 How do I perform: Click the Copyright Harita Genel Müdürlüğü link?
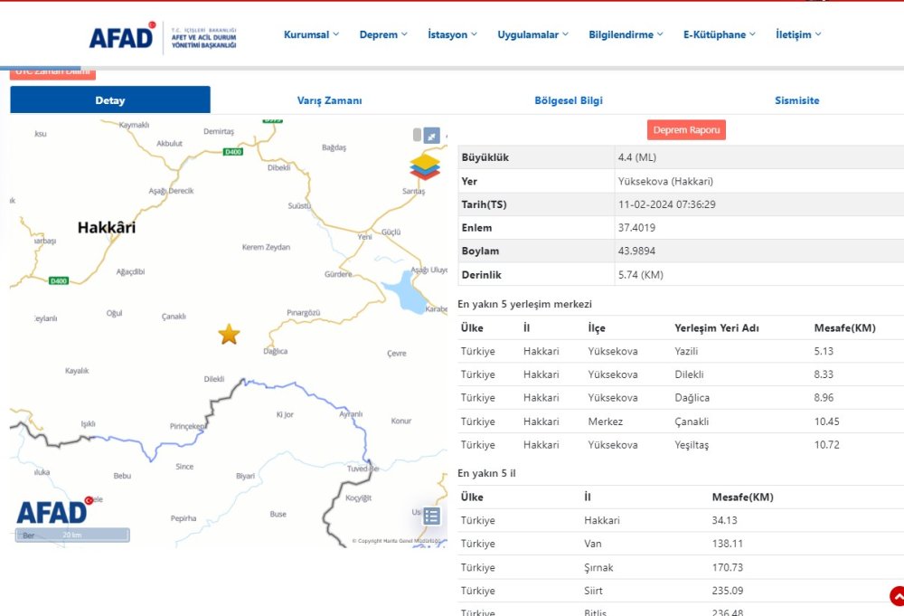click(396, 539)
